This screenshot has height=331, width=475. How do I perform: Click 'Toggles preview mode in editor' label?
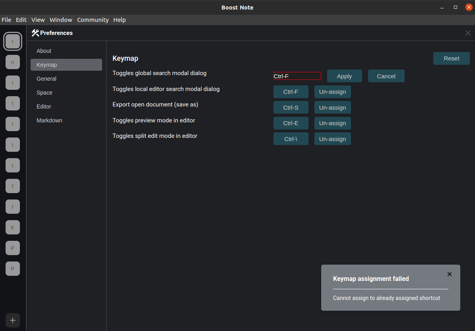point(153,120)
